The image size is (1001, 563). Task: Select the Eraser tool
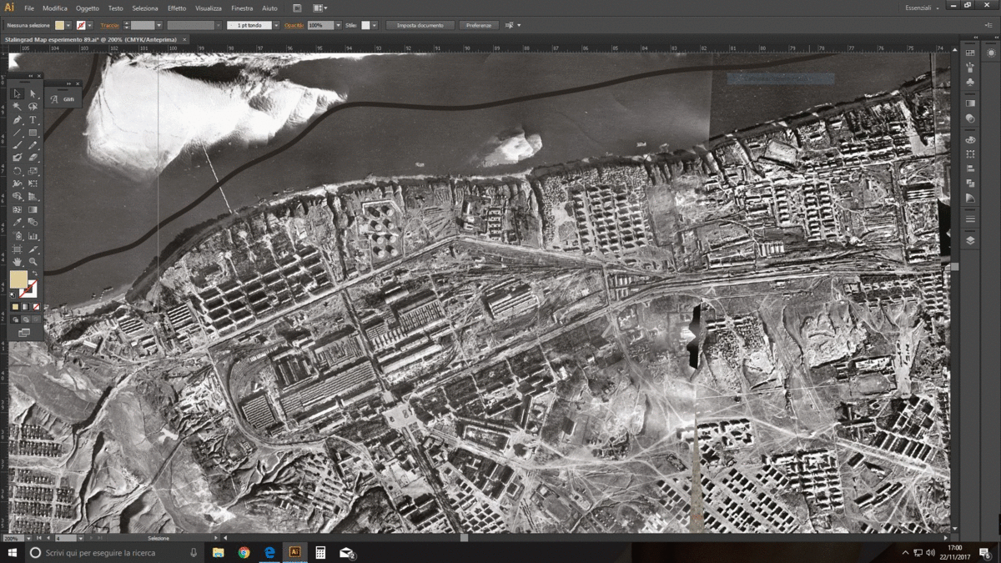tap(33, 158)
